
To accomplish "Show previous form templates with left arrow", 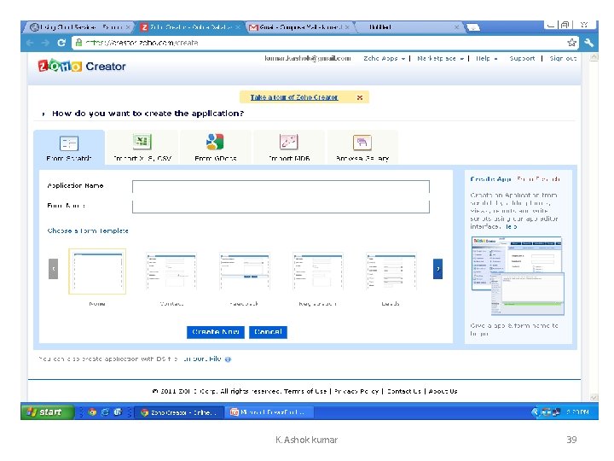I will coord(53,269).
